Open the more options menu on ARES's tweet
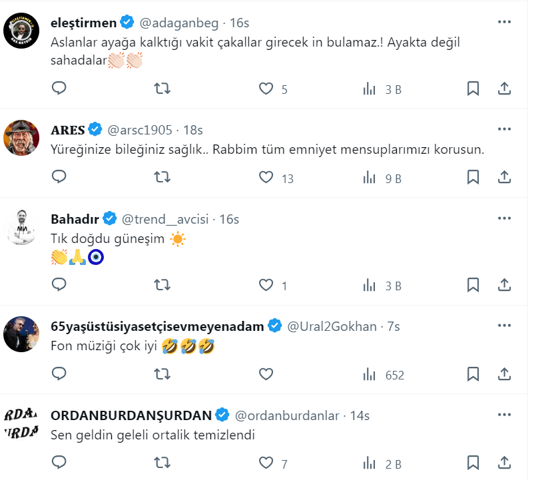Image resolution: width=542 pixels, height=480 pixels. click(503, 127)
